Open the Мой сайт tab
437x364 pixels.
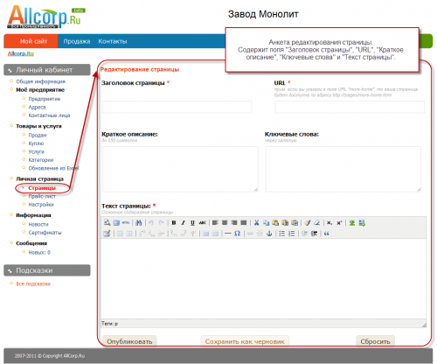(33, 41)
